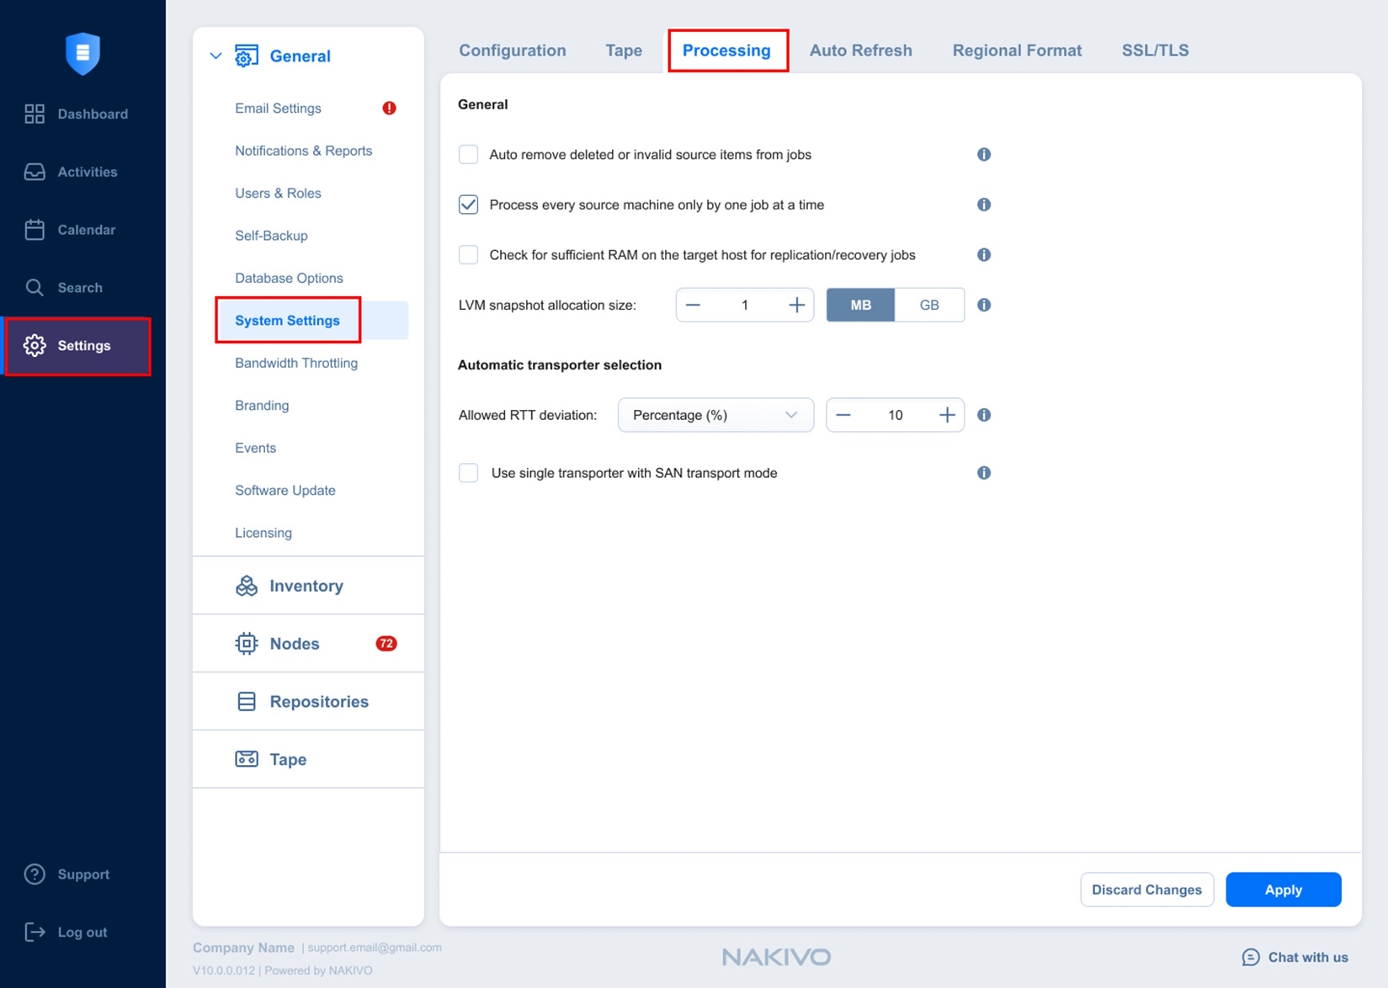Screen dimensions: 1388x988
Task: Increase LVM snapshot size with plus
Action: [x=796, y=305]
